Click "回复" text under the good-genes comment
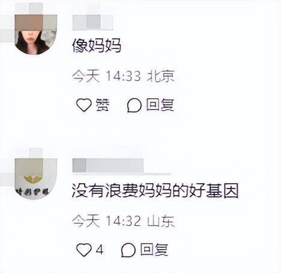 (x=154, y=250)
